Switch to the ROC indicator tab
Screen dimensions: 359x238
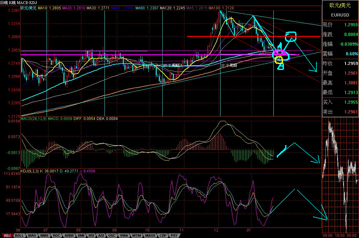(x=56, y=236)
